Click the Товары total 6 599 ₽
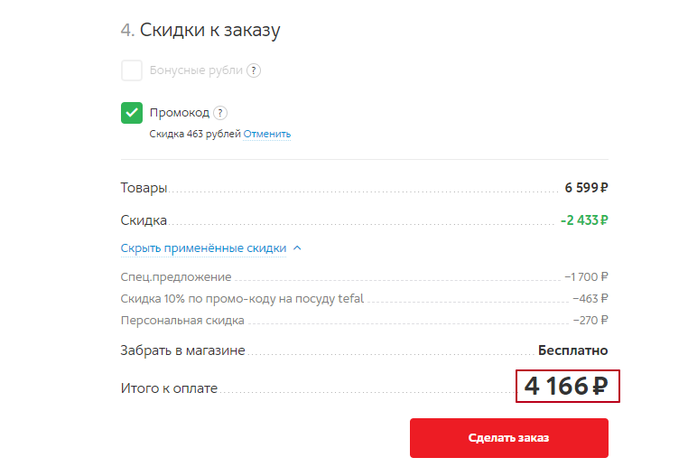Screen dimensions: 688x467 coord(586,188)
